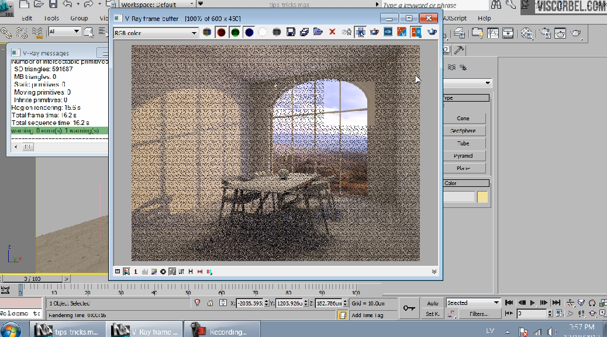The height and width of the screenshot is (337, 607).
Task: Save rendered image with floppy disk icon
Action: click(x=291, y=33)
